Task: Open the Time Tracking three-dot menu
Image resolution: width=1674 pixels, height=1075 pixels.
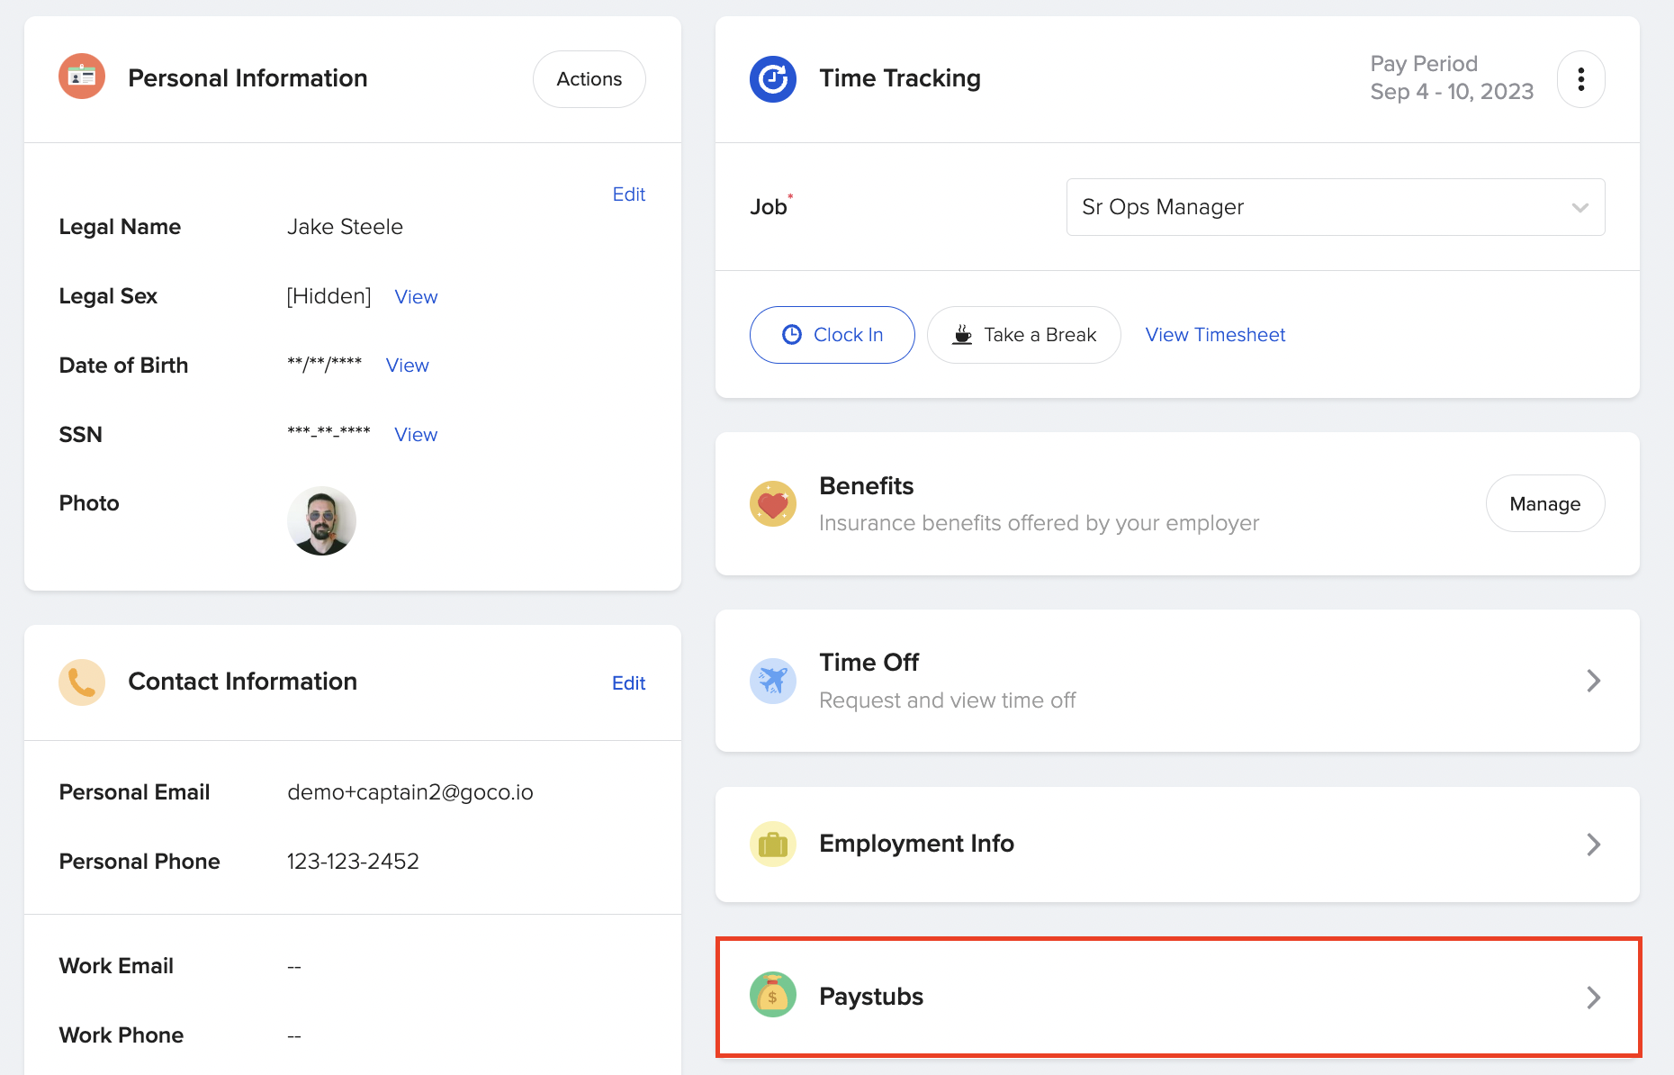Action: click(x=1580, y=79)
